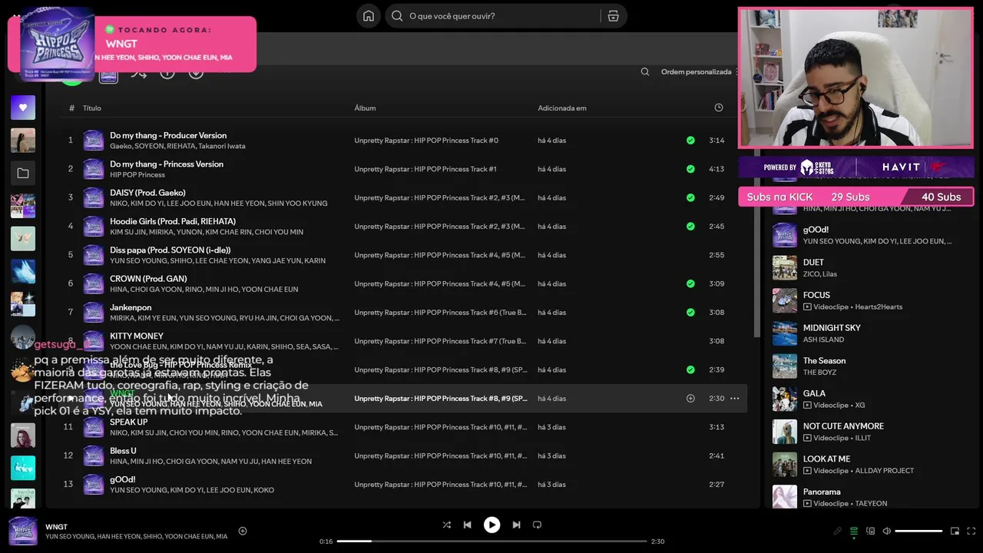Adjust the volume slider
Viewport: 983px width, 553px height.
pos(918,531)
